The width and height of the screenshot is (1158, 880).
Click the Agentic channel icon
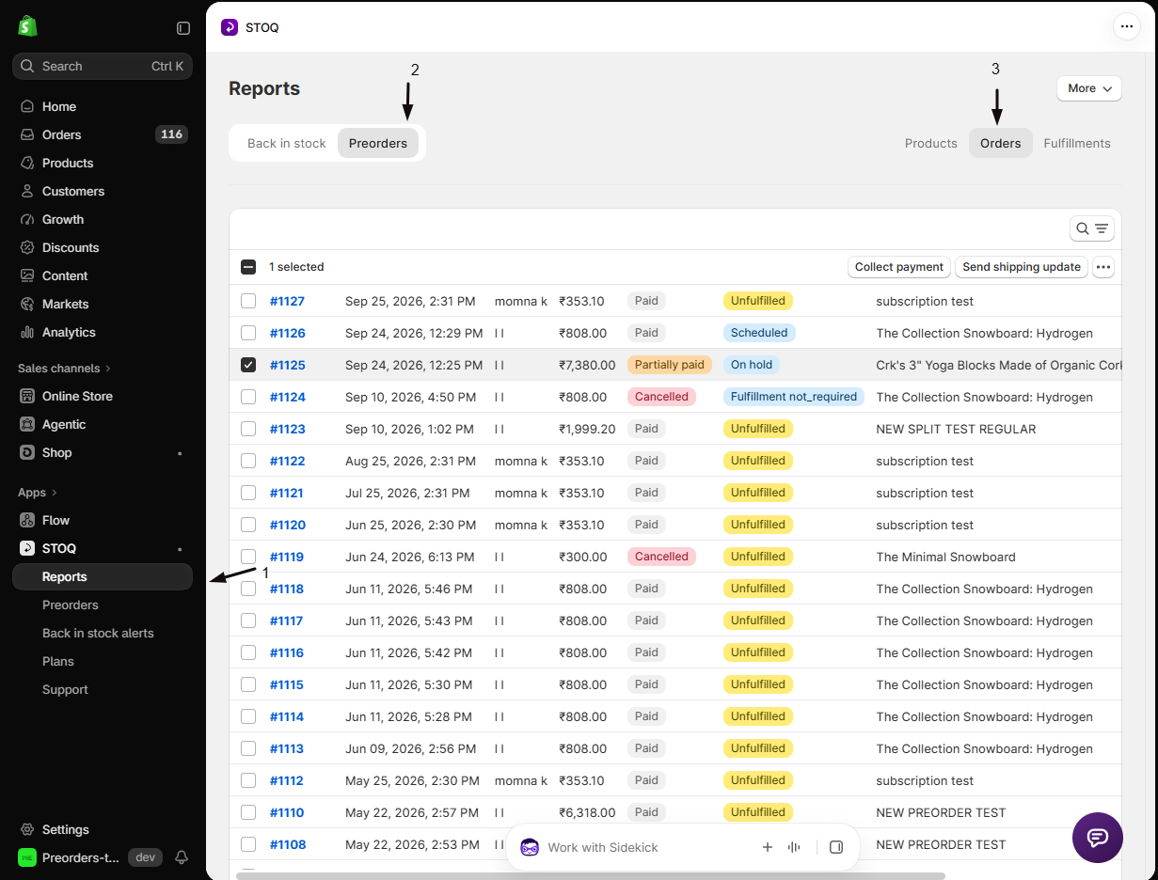27,424
